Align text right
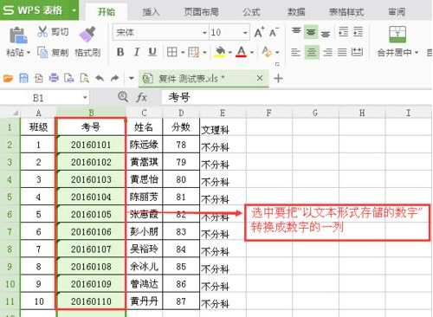Viewport: 433px width, 317px height. 327,52
